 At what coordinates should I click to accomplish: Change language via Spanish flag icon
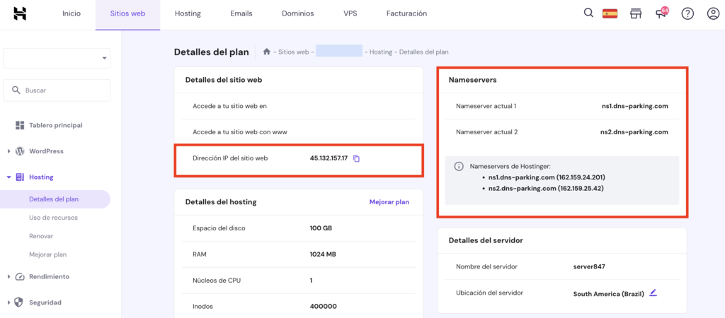pyautogui.click(x=610, y=13)
